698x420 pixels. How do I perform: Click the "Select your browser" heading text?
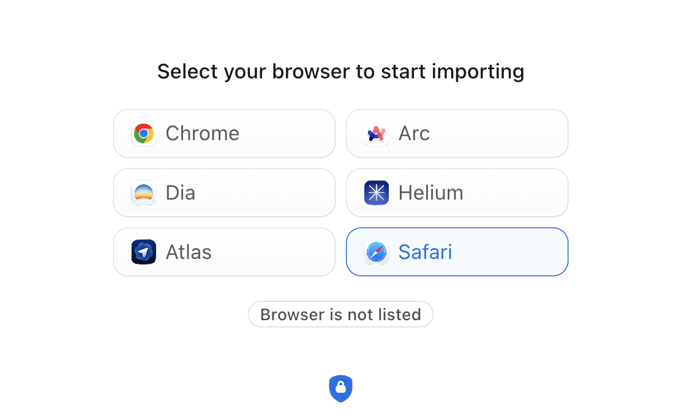coord(340,72)
